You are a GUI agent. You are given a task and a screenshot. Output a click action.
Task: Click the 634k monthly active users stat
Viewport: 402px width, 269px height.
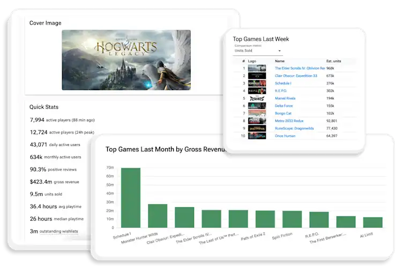coord(55,157)
